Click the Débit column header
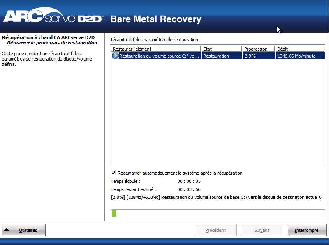This screenshot has width=329, height=245. [x=300, y=49]
